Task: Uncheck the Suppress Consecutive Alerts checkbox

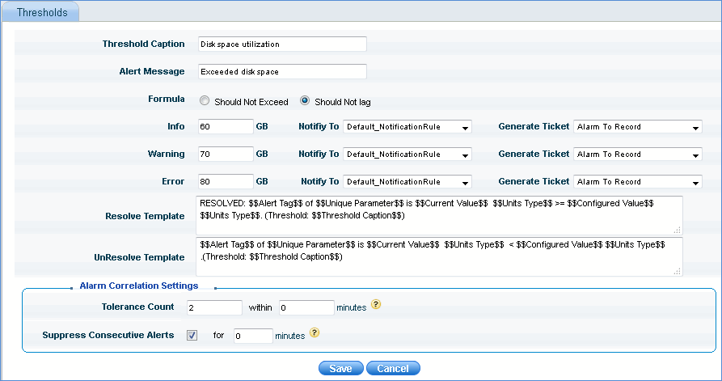Action: 192,335
